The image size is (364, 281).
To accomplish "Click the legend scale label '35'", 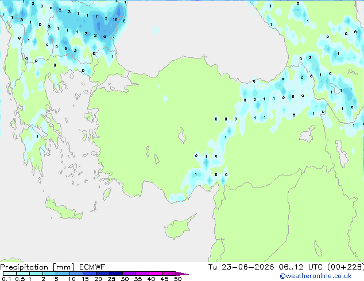I will (138, 279).
